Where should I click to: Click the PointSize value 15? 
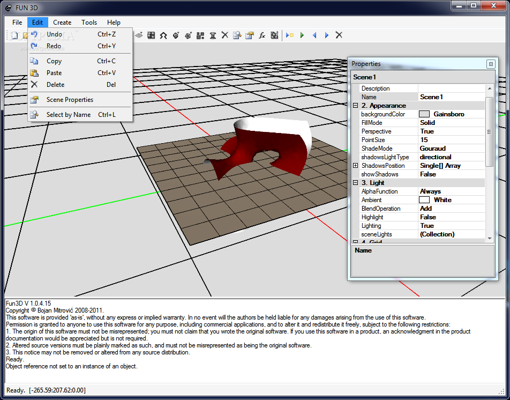tap(452, 140)
